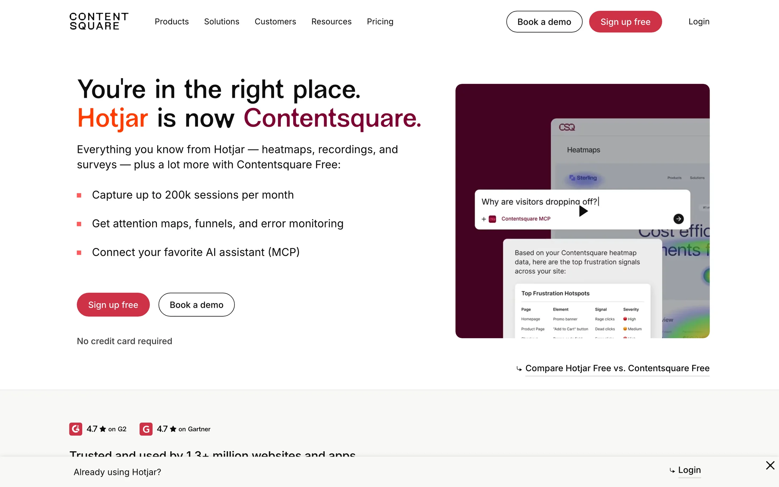
Task: Click the Sterling logo in video preview
Action: point(583,178)
